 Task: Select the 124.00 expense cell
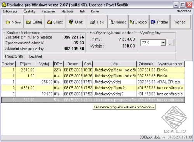[44, 94]
